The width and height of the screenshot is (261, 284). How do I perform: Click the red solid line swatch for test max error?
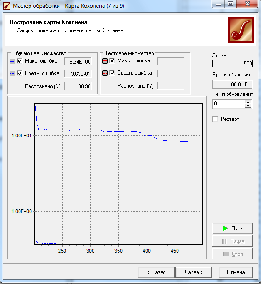pos(105,61)
